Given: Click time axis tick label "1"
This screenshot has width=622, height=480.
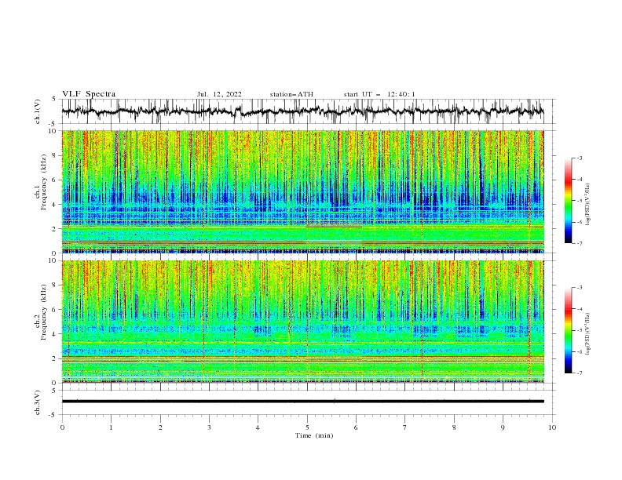Looking at the screenshot, I should click(112, 427).
